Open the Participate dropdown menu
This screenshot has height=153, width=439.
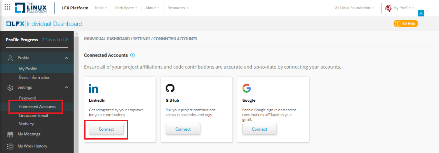(126, 8)
